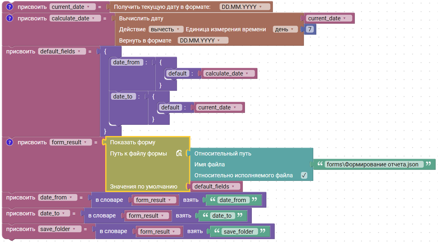Click help icon on current_date assignment block

9,7
